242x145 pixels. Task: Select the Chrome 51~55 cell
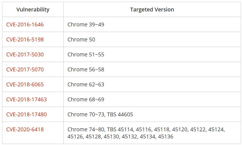pos(86,55)
